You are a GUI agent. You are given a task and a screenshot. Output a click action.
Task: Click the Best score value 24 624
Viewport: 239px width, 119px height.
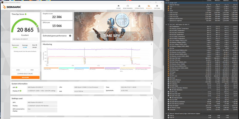(x=35, y=47)
